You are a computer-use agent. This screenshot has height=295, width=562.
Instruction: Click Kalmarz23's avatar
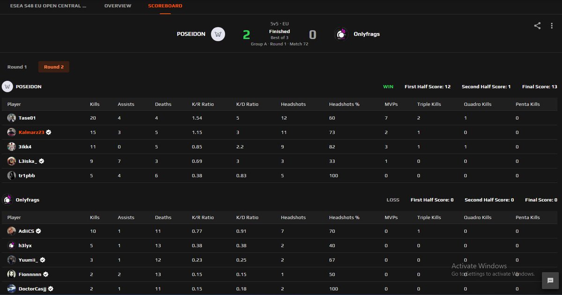[12, 133]
